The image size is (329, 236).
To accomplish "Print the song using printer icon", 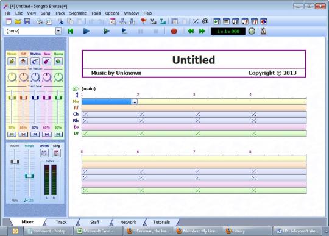I will click(39, 21).
